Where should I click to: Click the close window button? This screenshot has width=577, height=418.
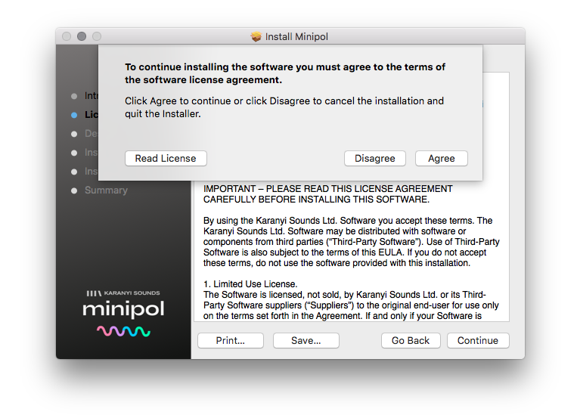coord(67,36)
